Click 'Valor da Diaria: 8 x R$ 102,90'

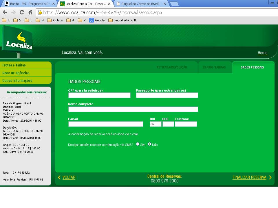(21, 148)
